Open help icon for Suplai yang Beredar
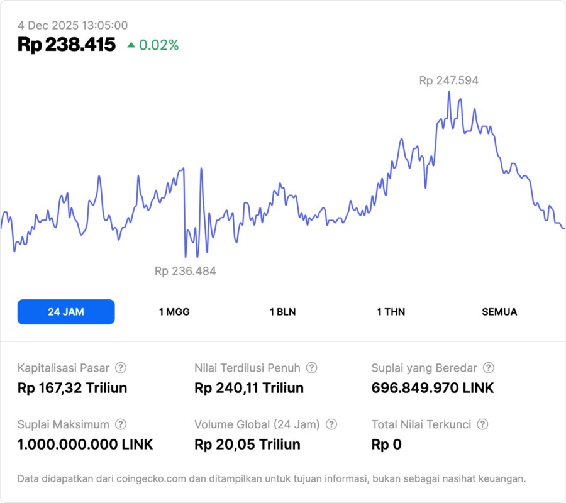Viewport: 566px width, 503px height. (488, 368)
